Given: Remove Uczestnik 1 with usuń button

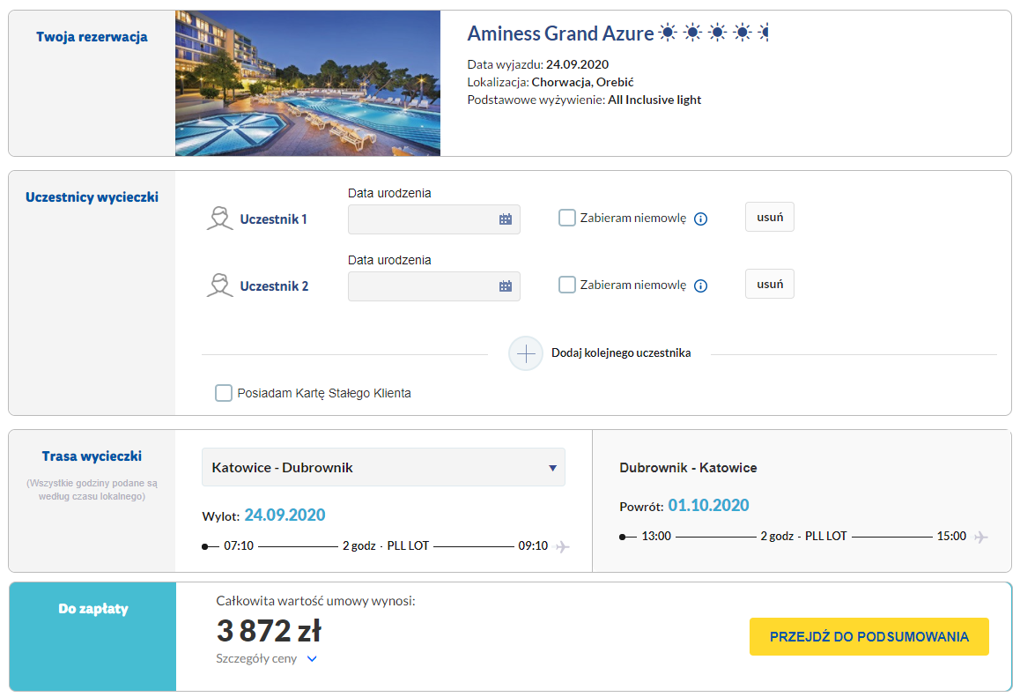Looking at the screenshot, I should [770, 218].
